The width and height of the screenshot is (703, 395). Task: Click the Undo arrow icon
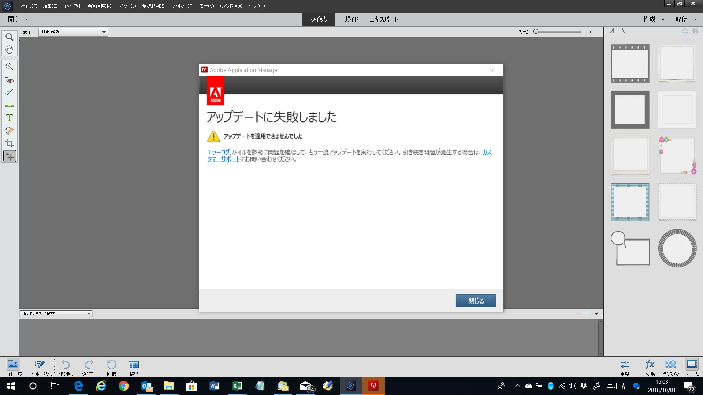pos(66,364)
